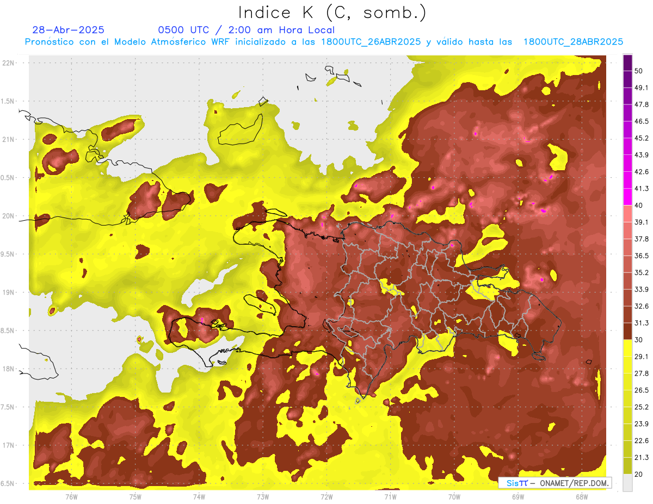Click the '41.3' color scale value
Image resolution: width=653 pixels, height=504 pixels.
tap(642, 189)
